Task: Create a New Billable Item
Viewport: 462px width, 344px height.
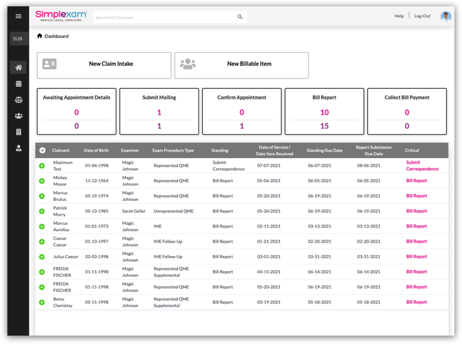Action: (242, 66)
